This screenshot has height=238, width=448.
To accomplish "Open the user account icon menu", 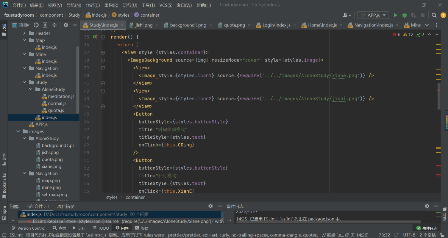I will point(347,15).
